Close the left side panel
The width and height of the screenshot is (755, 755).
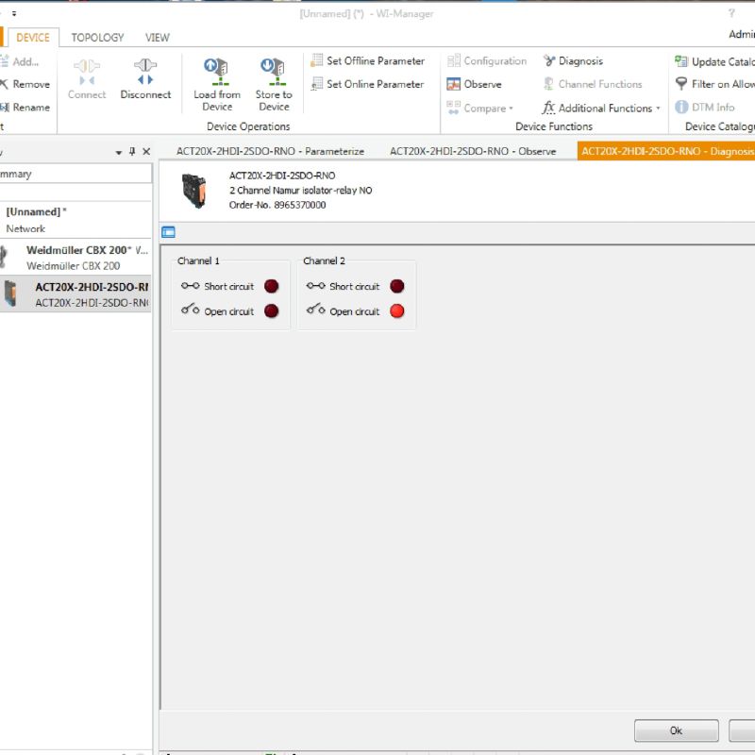[146, 152]
